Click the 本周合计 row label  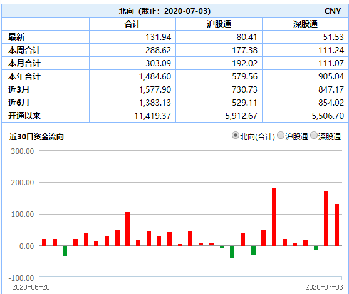click(x=24, y=50)
